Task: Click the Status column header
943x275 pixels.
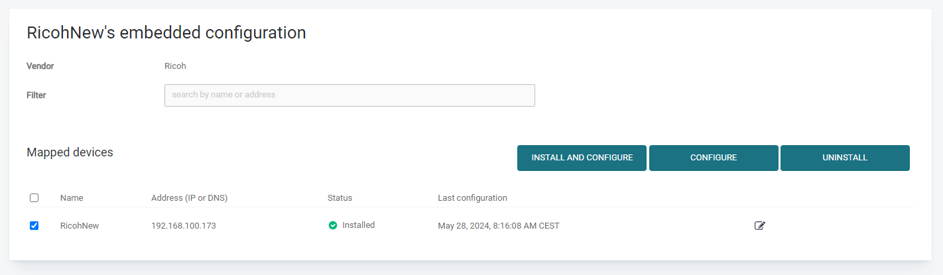Action: 340,198
